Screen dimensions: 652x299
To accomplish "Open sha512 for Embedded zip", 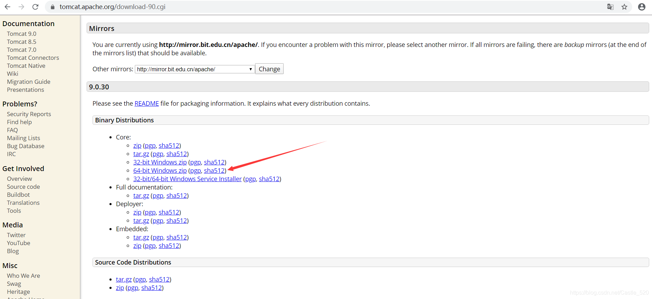I will coord(169,245).
